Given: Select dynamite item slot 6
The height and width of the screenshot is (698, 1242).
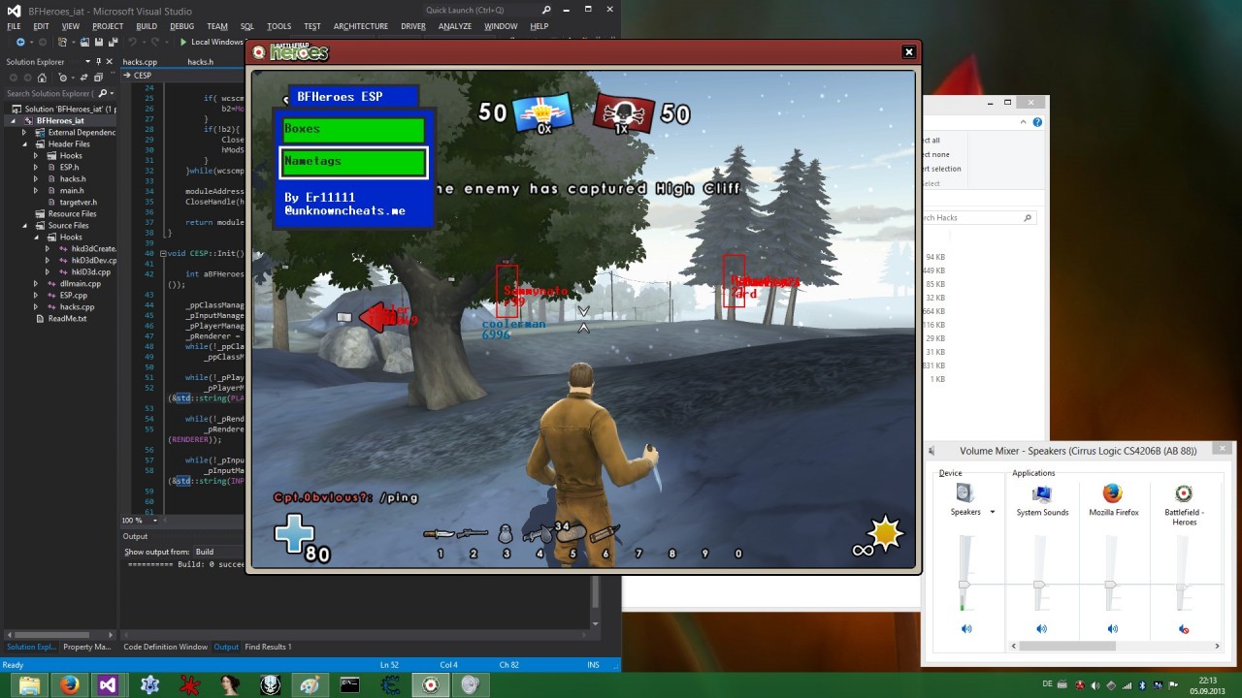Looking at the screenshot, I should click(605, 533).
